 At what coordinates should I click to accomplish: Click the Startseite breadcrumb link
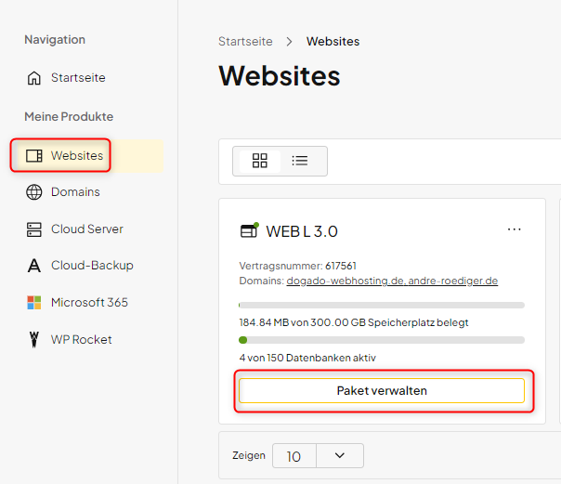click(x=245, y=42)
